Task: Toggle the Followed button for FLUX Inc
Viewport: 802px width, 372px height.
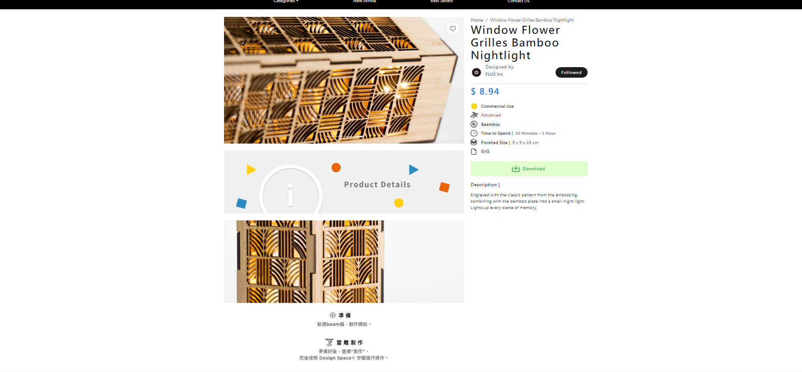Action: click(571, 73)
